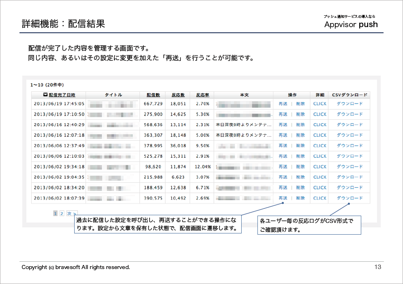Click 削除 for the 2013/06/02 19:04:35 row
This screenshot has width=403, height=284.
[300, 177]
